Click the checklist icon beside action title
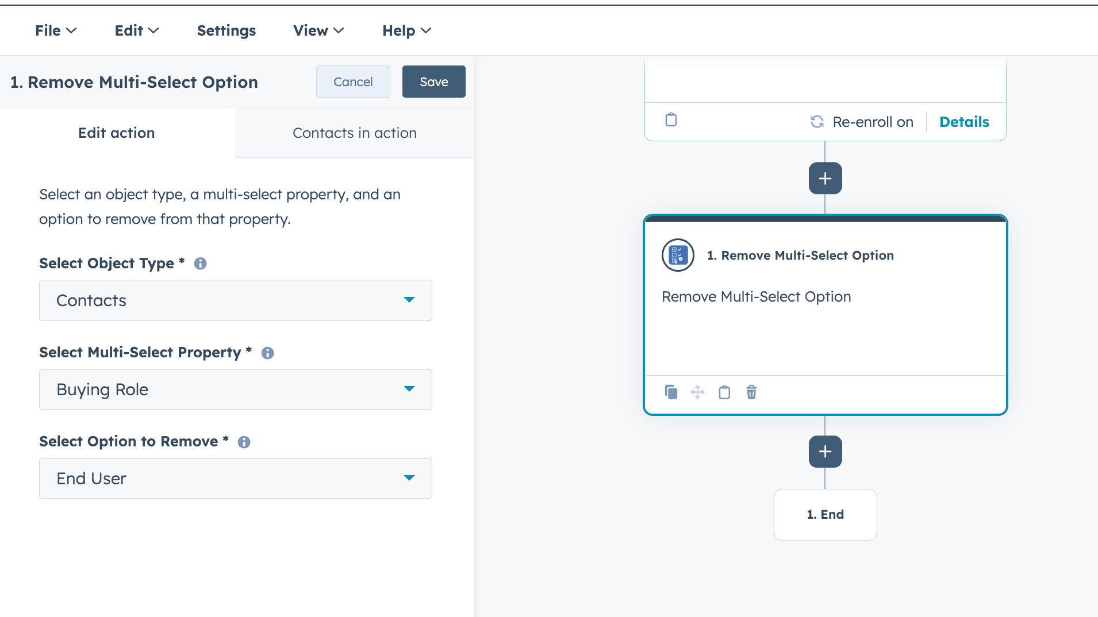The image size is (1098, 617). click(x=678, y=255)
